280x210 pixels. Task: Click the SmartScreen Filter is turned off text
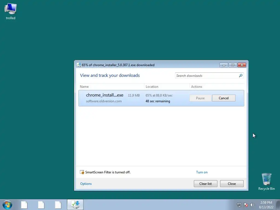[108, 172]
